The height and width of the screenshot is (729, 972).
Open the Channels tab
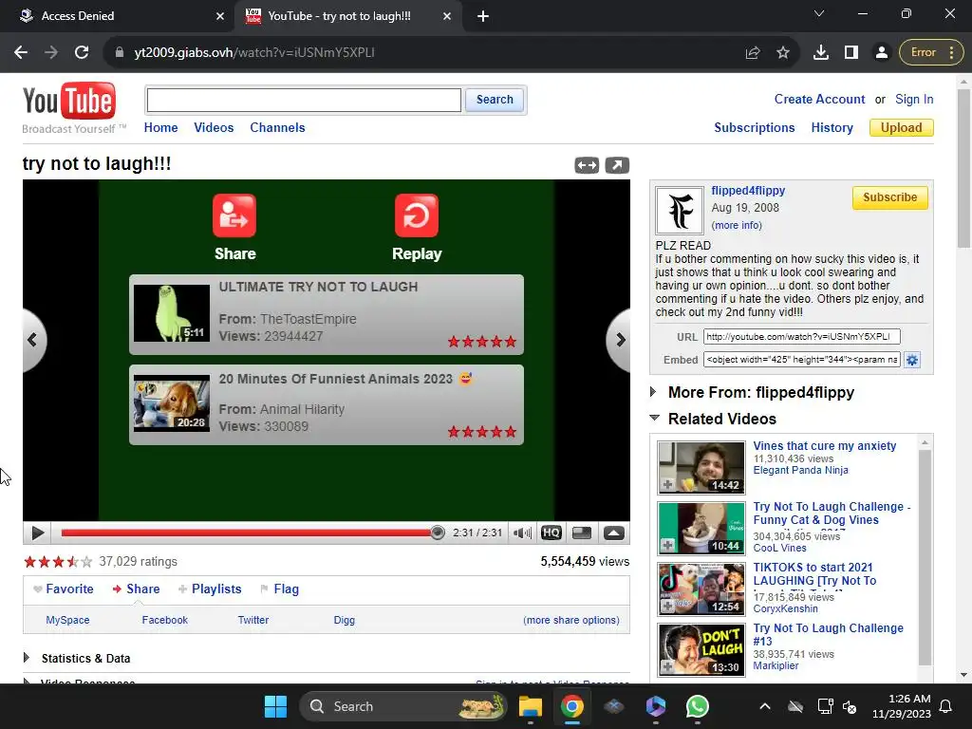[x=277, y=128]
